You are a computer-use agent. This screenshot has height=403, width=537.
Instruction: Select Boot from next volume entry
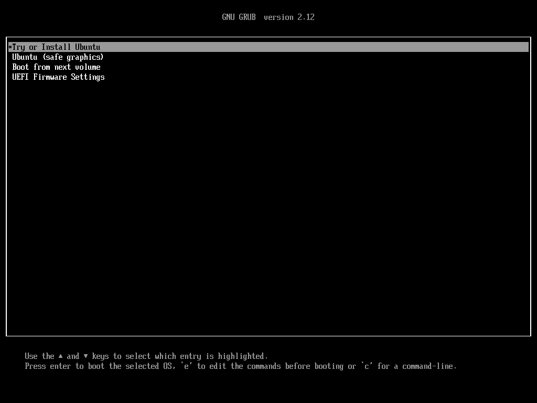click(x=56, y=67)
